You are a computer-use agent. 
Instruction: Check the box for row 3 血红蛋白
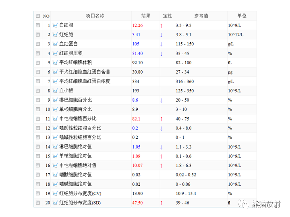[x=38, y=44]
